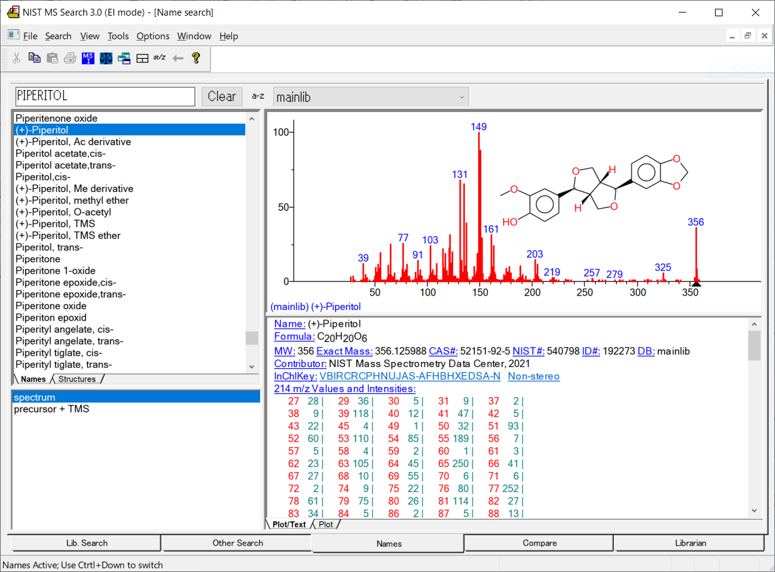Switch to the Plot/Text tab
Image resolution: width=775 pixels, height=572 pixels.
click(289, 524)
